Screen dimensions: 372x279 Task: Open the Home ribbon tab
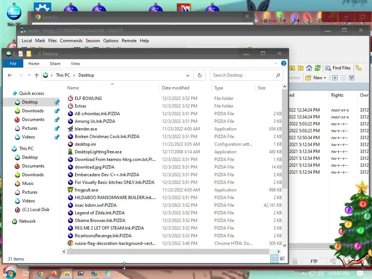(34, 64)
